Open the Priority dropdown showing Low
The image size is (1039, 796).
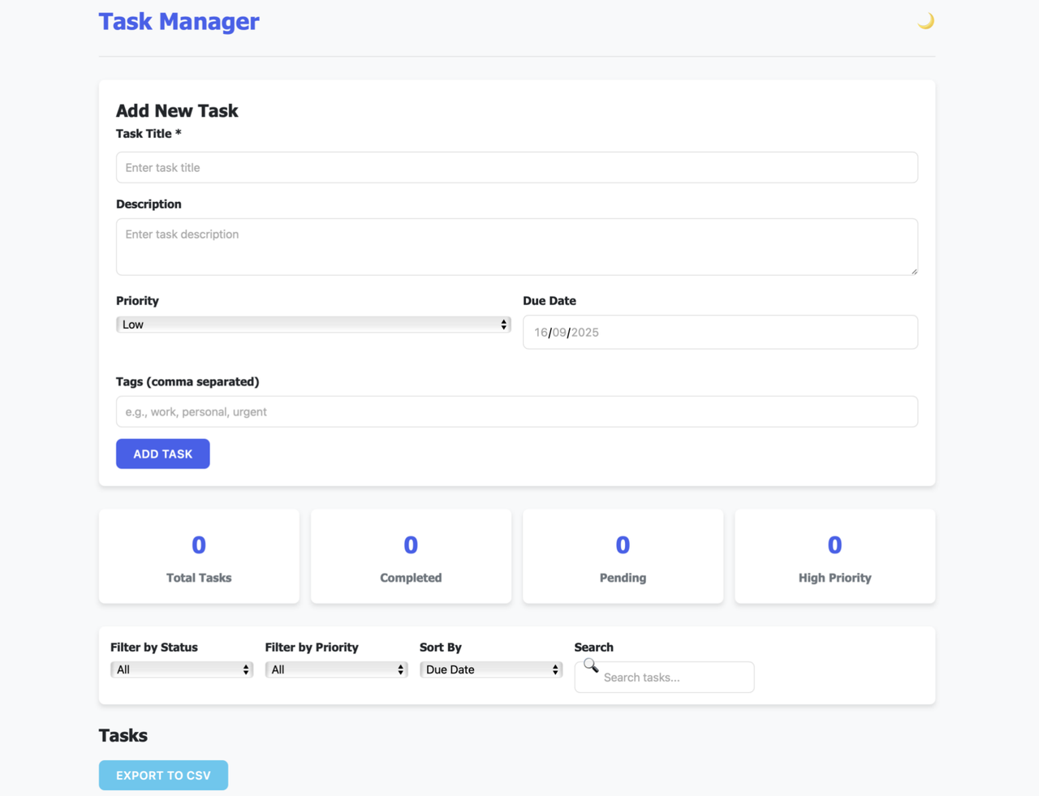[x=313, y=325]
